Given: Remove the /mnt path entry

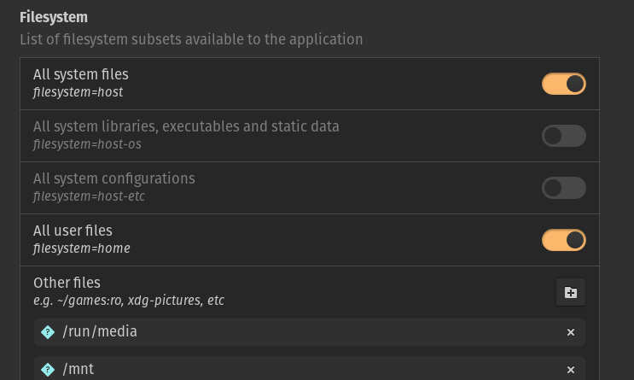Looking at the screenshot, I should click(x=571, y=370).
